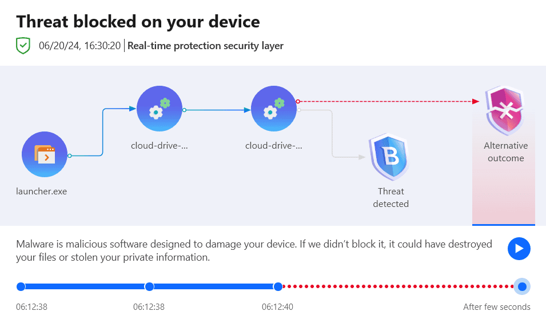Click the second 'cloud-drive-...' truncated label
Screen dimensions: 546x323
point(274,145)
